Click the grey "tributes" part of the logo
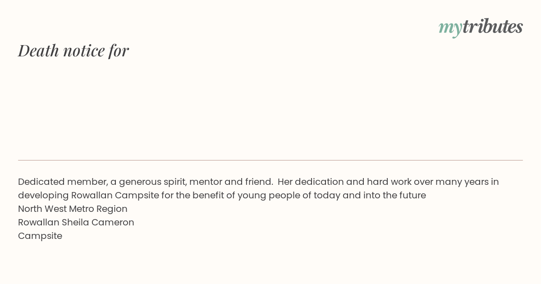The height and width of the screenshot is (284, 541). tap(493, 27)
